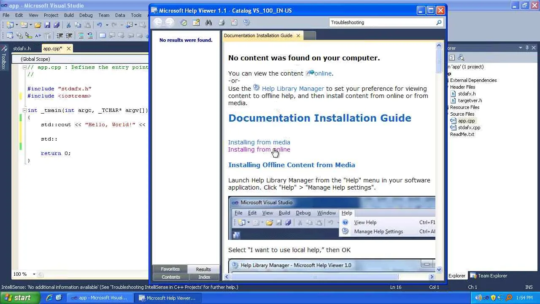Activate app - Microsoft Visual Studio taskbar button

tap(99, 298)
